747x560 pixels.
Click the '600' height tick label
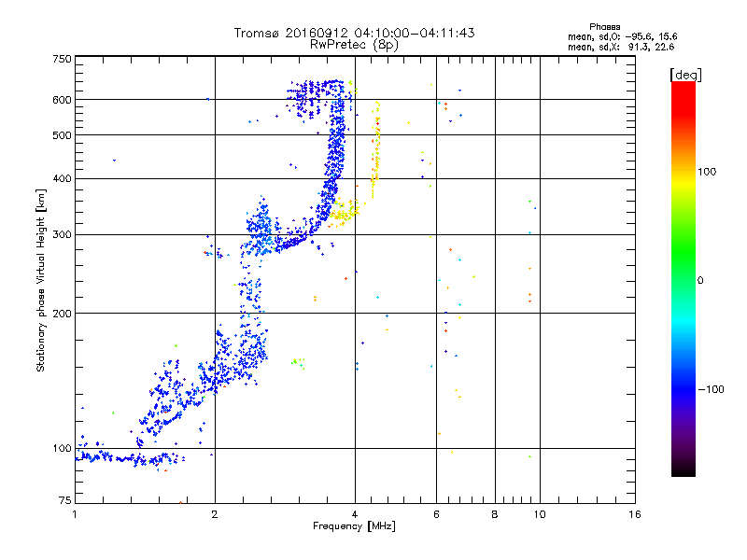tap(62, 100)
